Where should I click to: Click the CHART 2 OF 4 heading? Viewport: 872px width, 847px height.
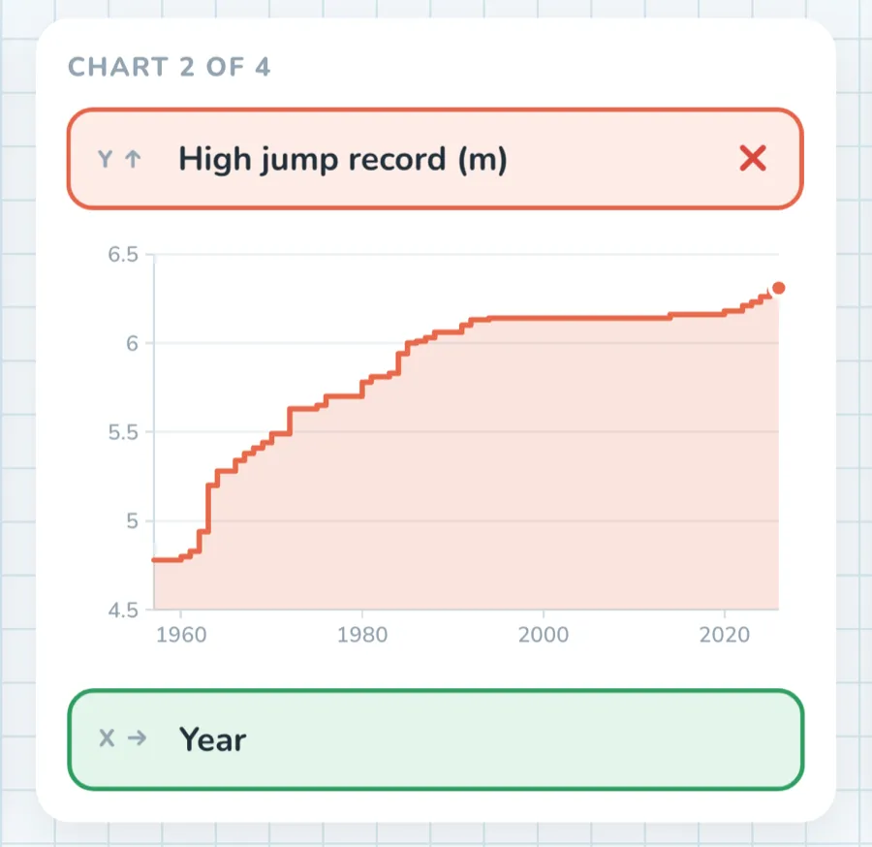(169, 67)
